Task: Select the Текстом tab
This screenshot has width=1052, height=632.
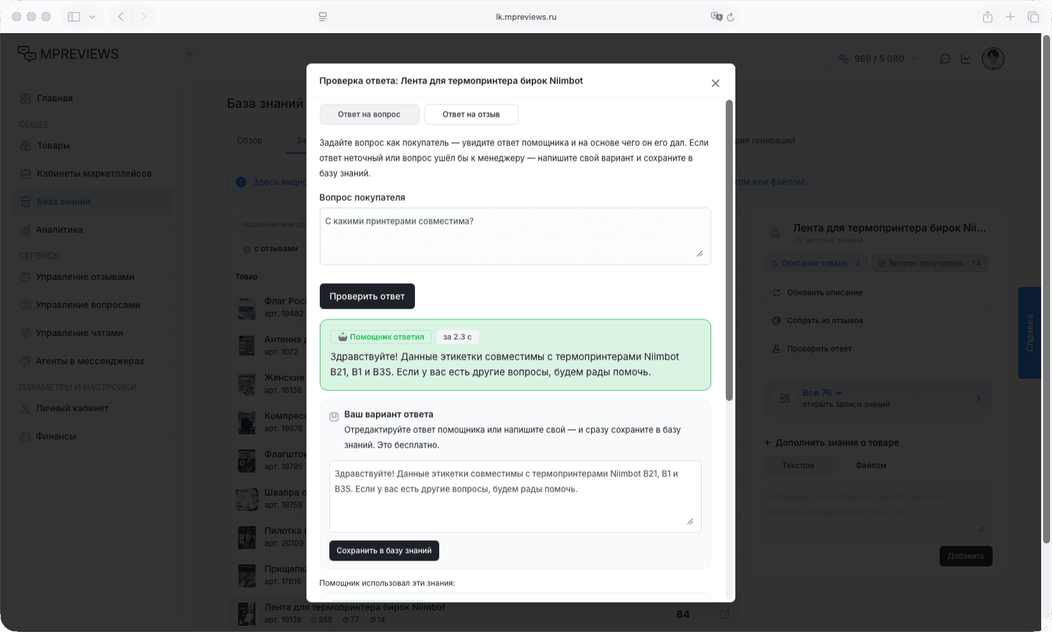Action: [x=798, y=466]
